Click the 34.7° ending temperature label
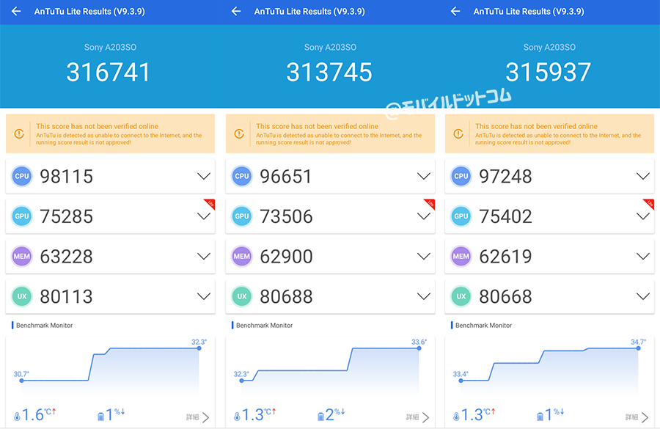660x429 pixels. 638,342
